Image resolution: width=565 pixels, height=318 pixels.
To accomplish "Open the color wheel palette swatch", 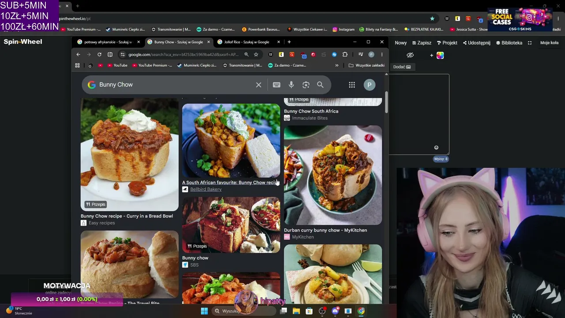I will point(440,55).
